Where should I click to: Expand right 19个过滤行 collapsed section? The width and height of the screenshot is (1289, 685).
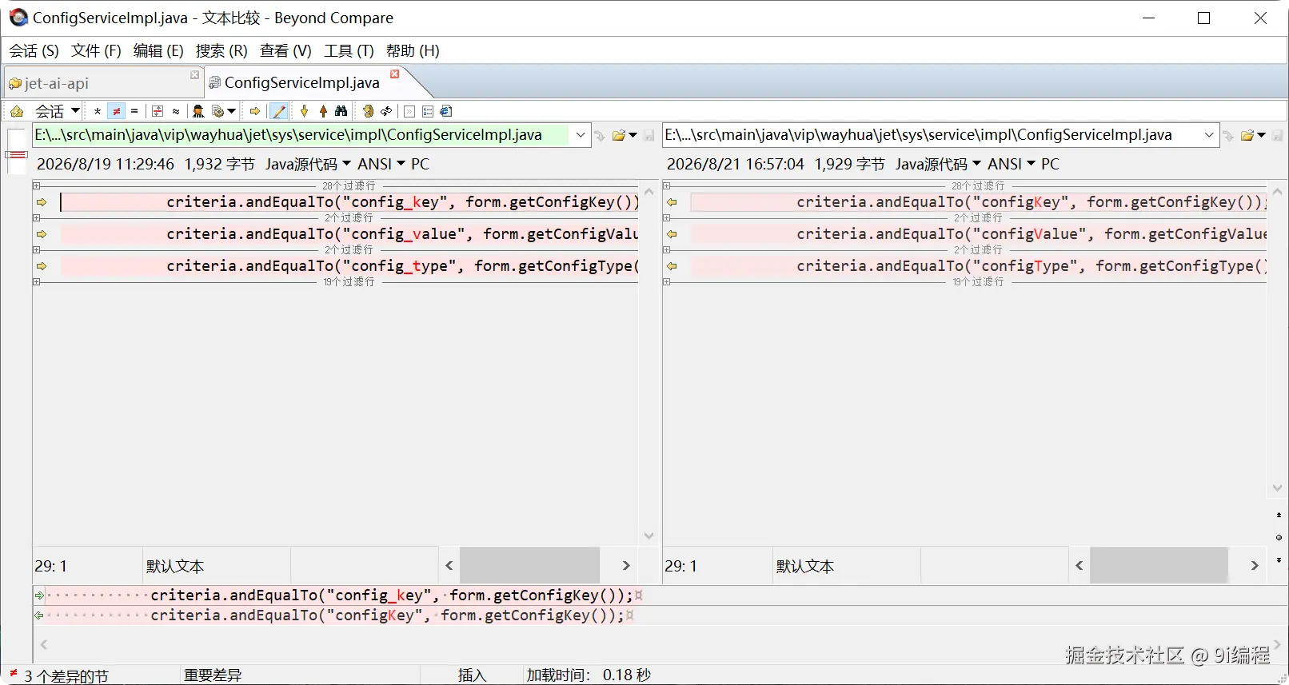click(x=666, y=281)
